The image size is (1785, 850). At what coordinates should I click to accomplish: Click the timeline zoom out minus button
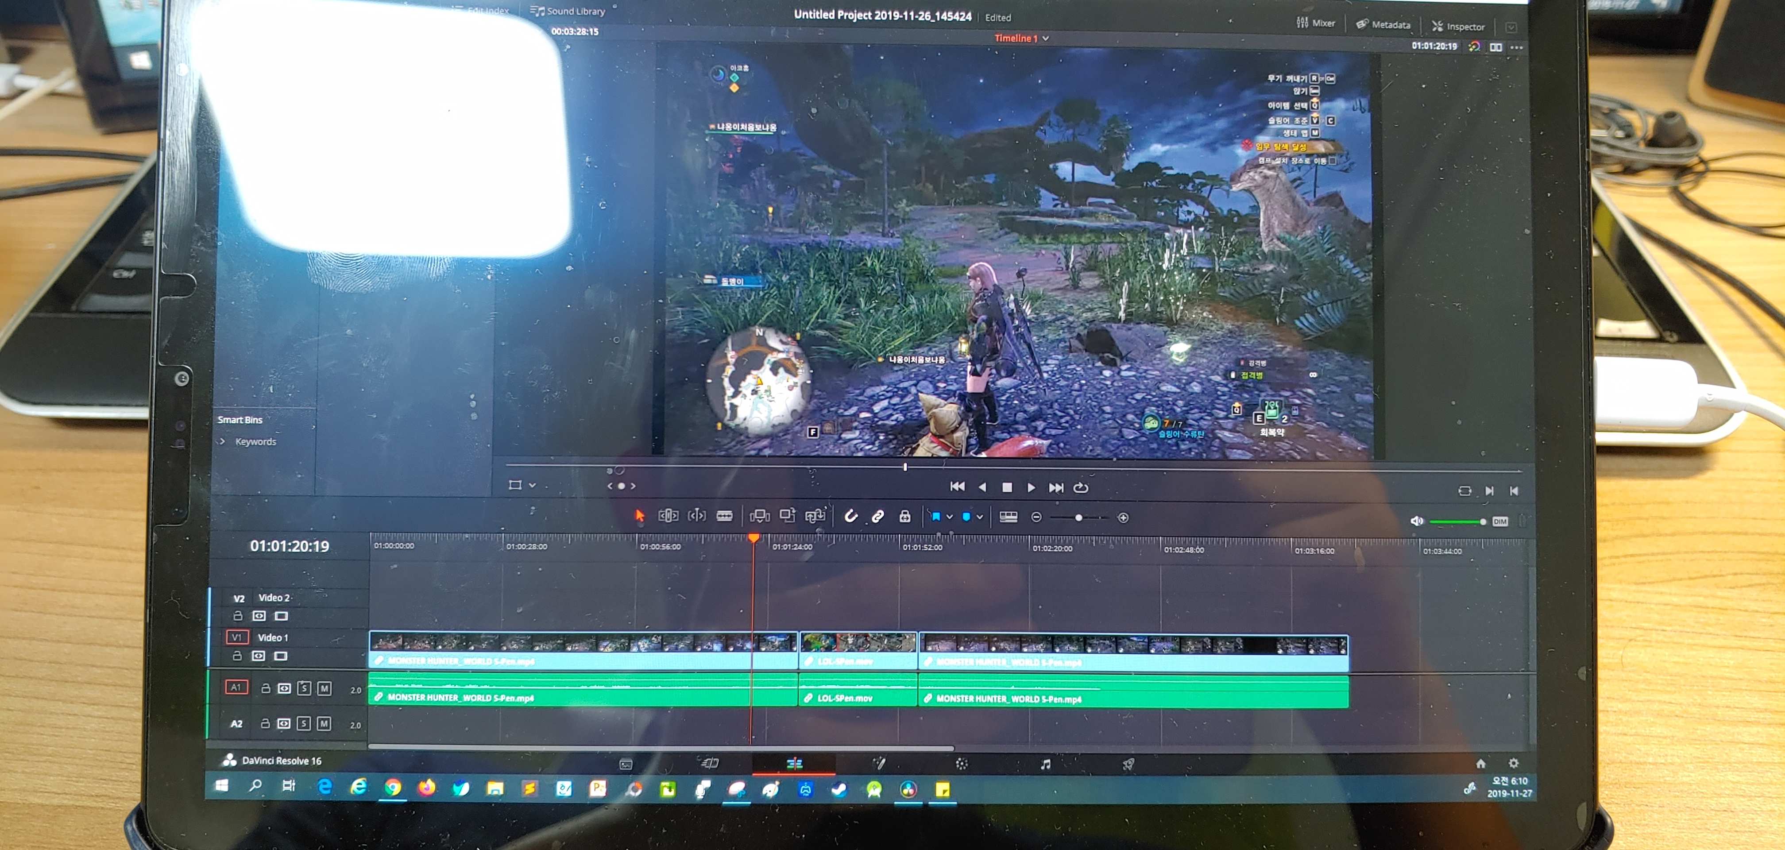pos(1036,518)
